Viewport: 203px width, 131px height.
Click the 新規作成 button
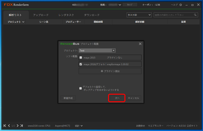coord(68,98)
